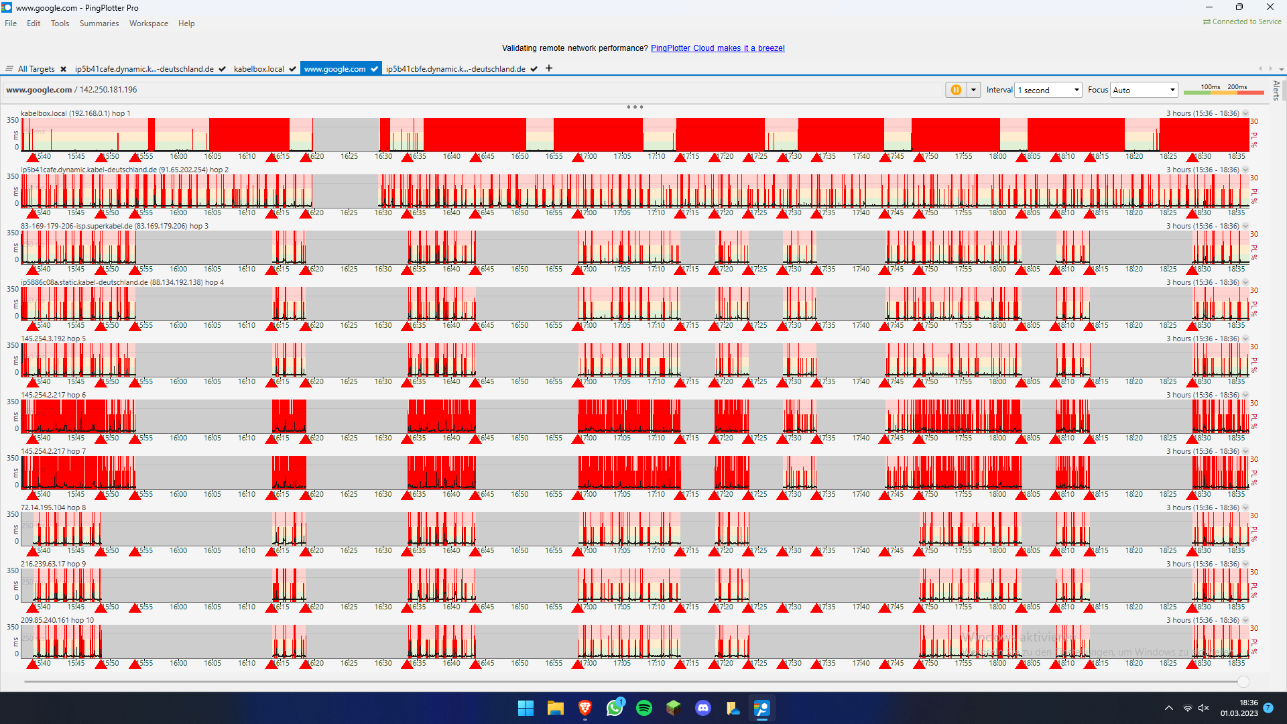Click the 100ms/200ms latency color scale
The width and height of the screenshot is (1287, 724).
pos(1223,90)
